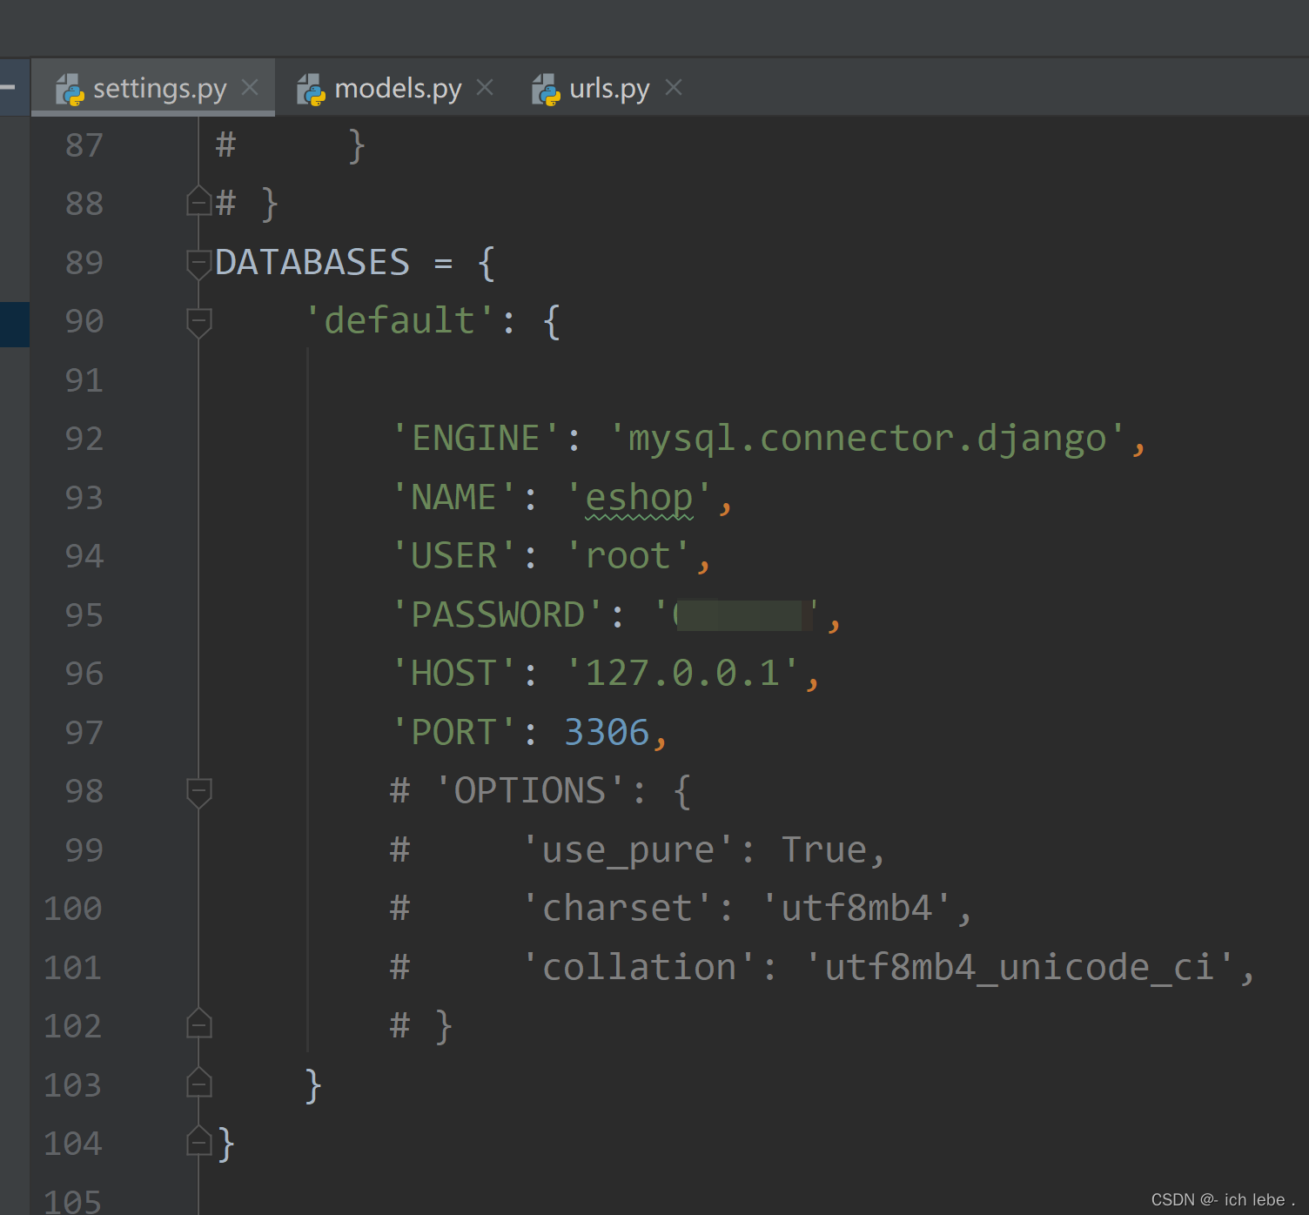Viewport: 1309px width, 1215px height.
Task: Switch to the urls.py tab
Action: [x=609, y=89]
